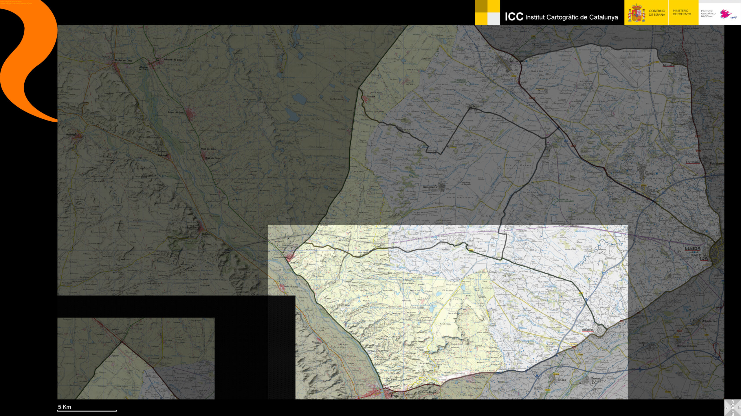Click Institut Cartogràfic de Catalunya title

click(571, 17)
